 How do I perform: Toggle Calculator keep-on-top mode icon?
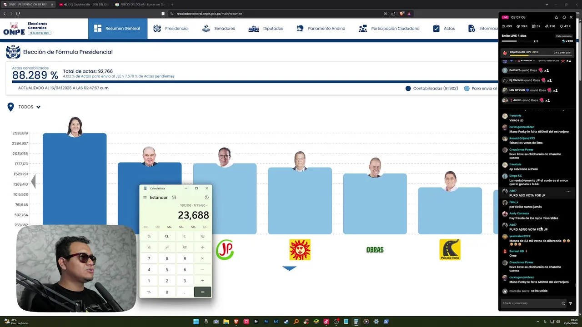click(174, 198)
